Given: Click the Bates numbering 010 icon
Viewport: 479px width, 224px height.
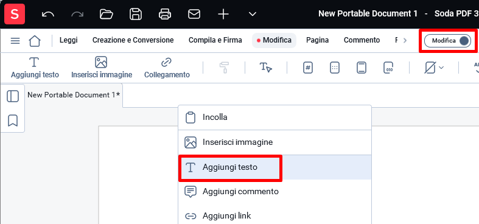Looking at the screenshot, I should pyautogui.click(x=388, y=68).
